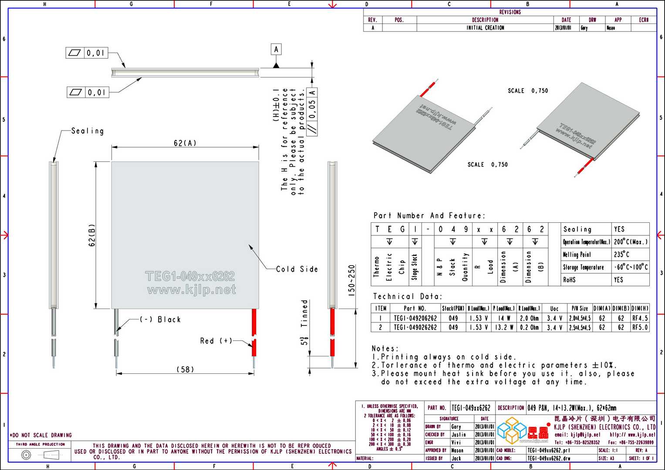Screen dimensions: 665x470
Task: Click the 2.0*4.5*4.5 P/N size cell
Action: click(x=580, y=318)
